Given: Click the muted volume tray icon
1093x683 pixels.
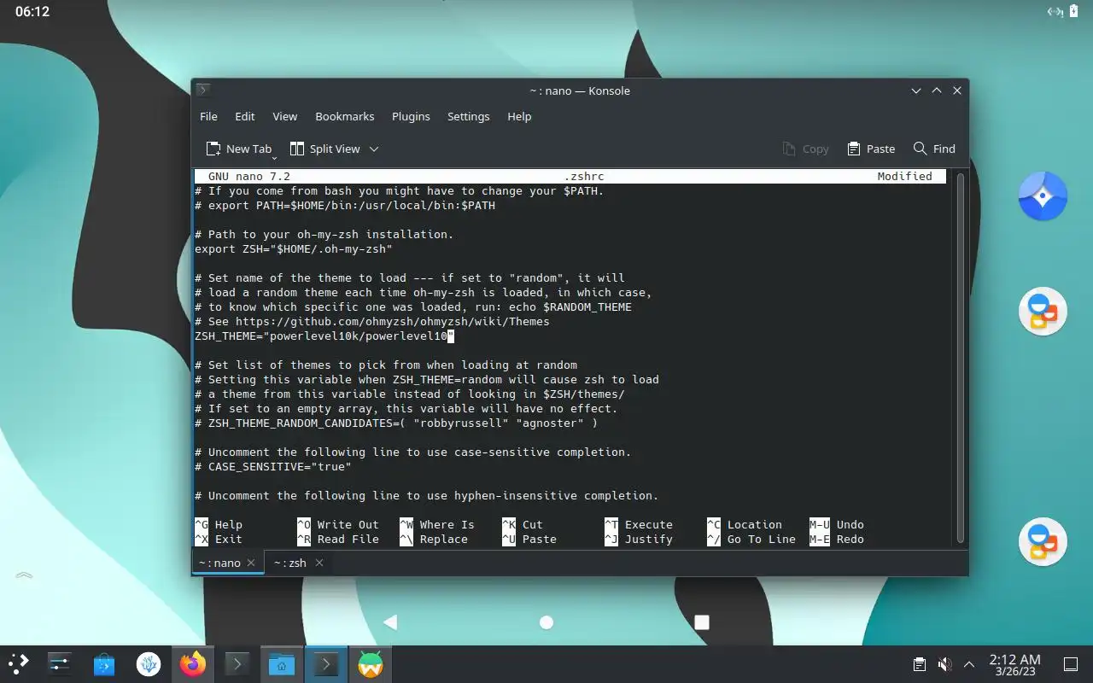Looking at the screenshot, I should click(x=944, y=664).
